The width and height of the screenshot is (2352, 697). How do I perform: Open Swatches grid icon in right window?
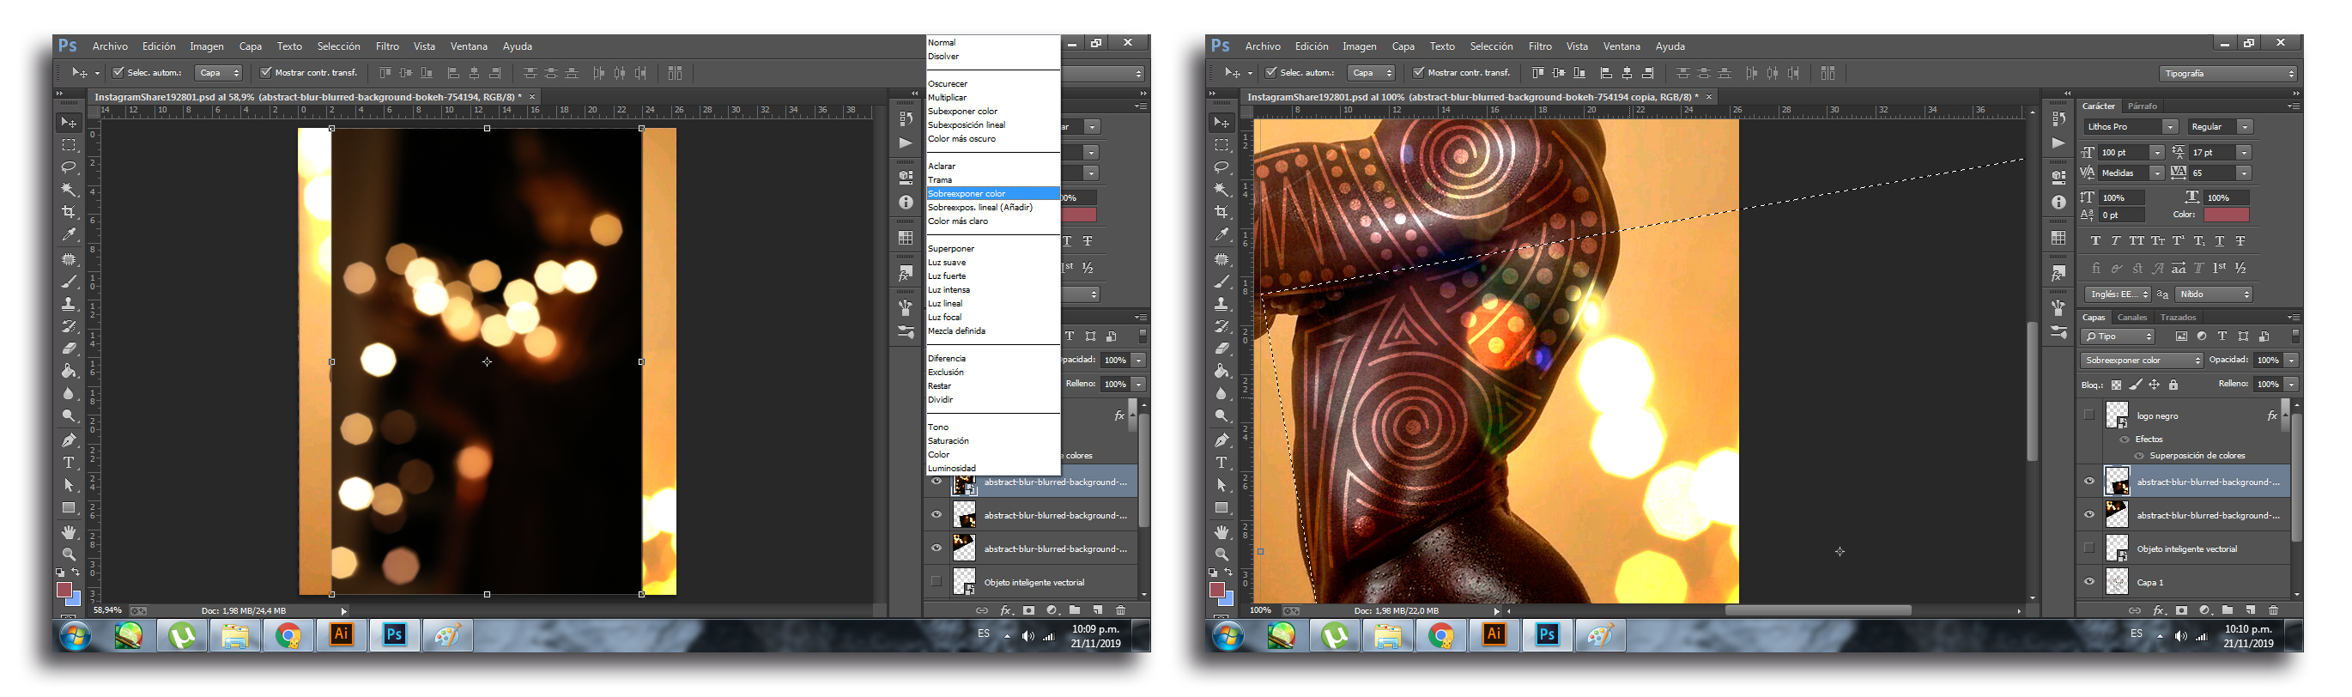2058,238
